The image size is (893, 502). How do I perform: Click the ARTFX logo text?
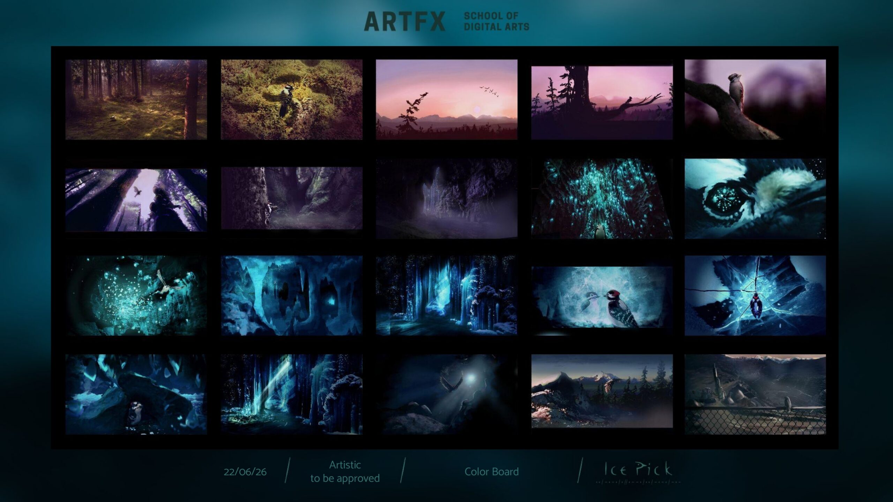[x=404, y=22]
